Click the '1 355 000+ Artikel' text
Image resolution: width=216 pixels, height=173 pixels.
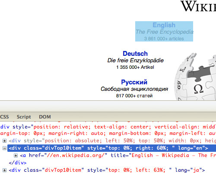coord(135,67)
